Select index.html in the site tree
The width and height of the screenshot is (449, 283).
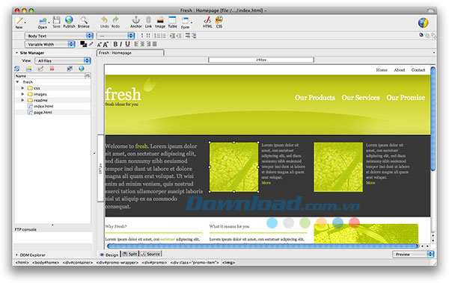click(43, 106)
